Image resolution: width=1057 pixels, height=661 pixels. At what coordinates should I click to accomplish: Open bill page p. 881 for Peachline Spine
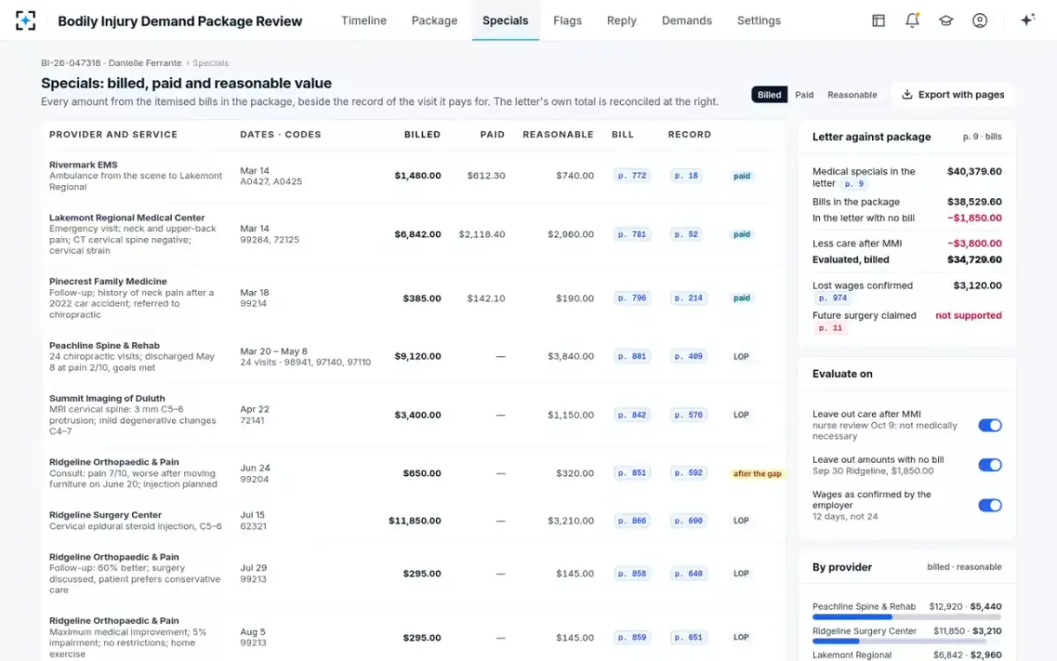coord(632,357)
